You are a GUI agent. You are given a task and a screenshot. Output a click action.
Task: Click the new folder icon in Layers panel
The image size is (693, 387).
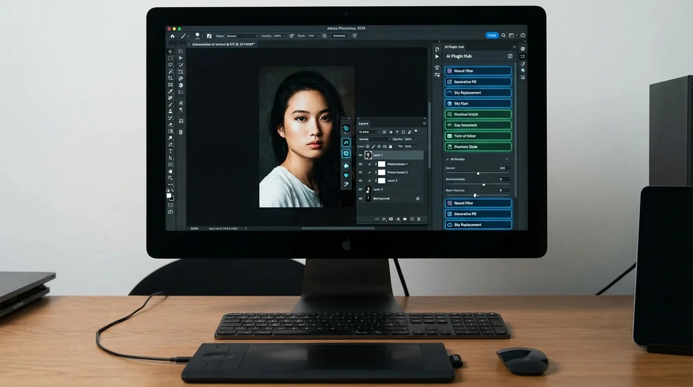click(x=405, y=219)
